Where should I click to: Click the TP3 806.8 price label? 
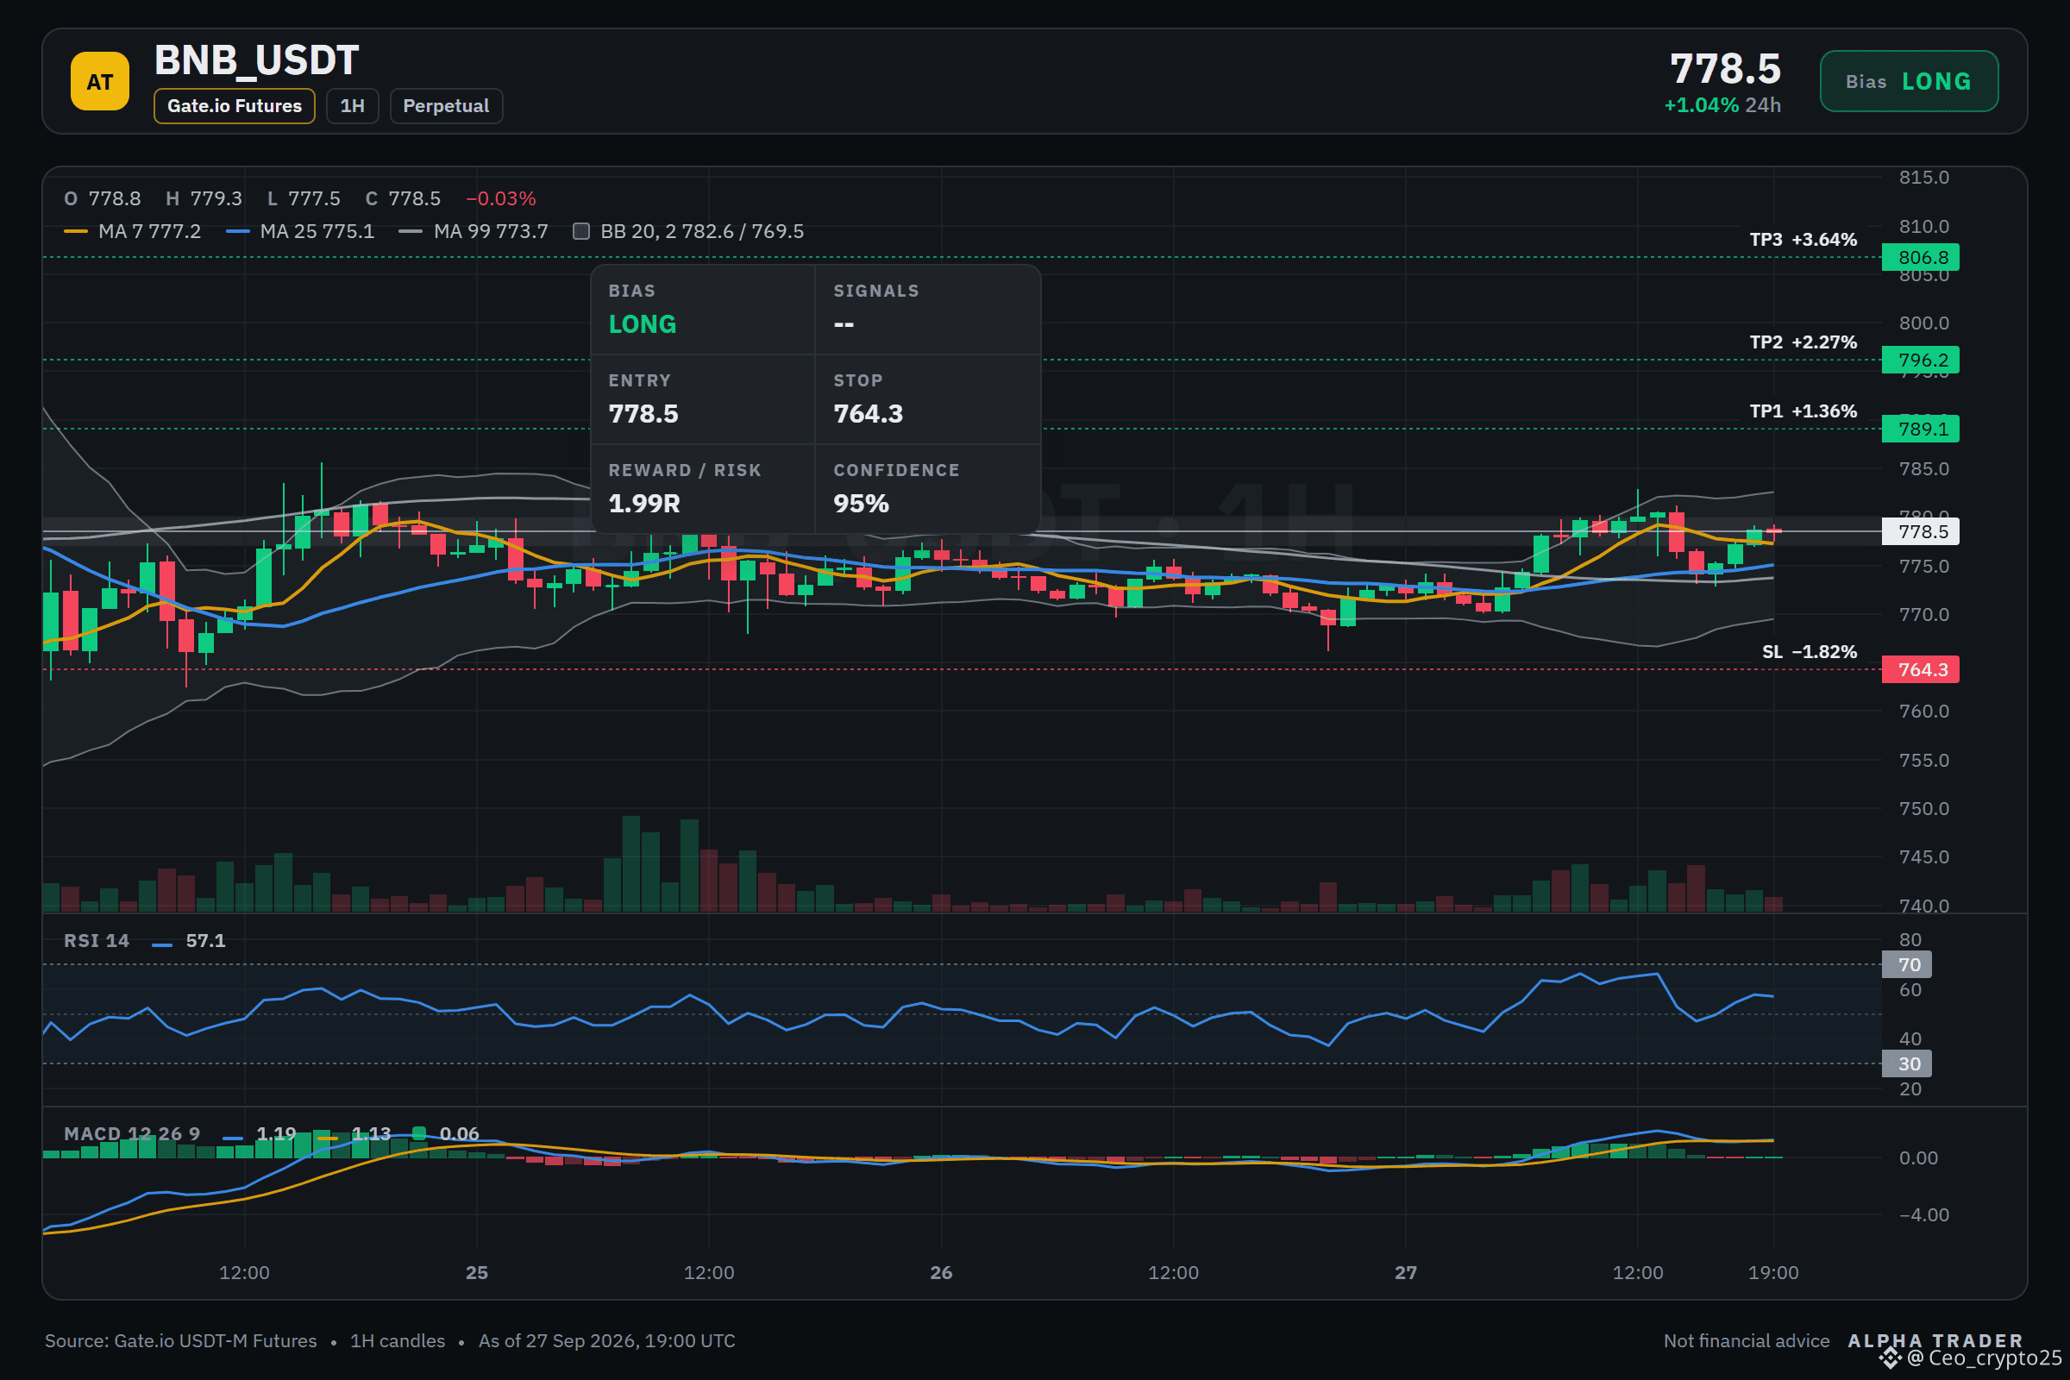pyautogui.click(x=1920, y=257)
